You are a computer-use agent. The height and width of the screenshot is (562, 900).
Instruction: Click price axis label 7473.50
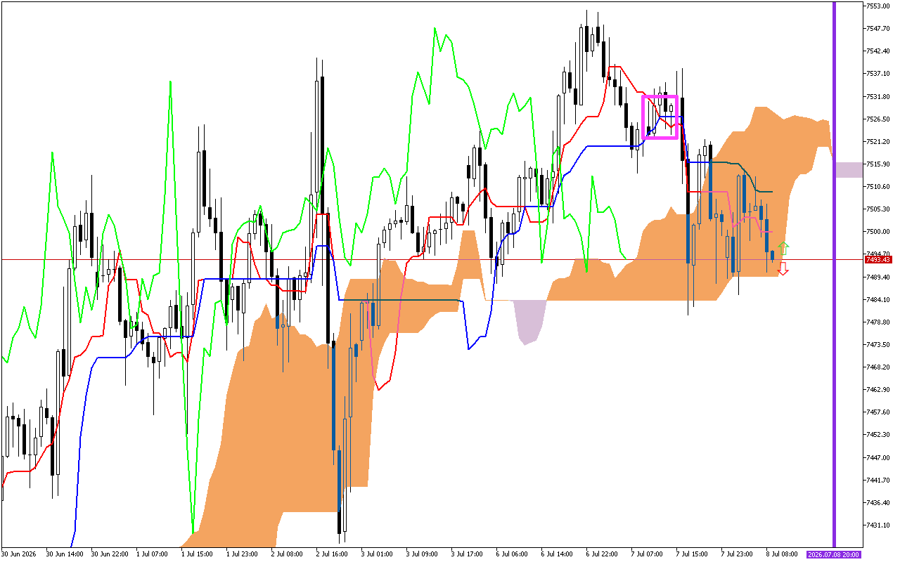coord(877,344)
